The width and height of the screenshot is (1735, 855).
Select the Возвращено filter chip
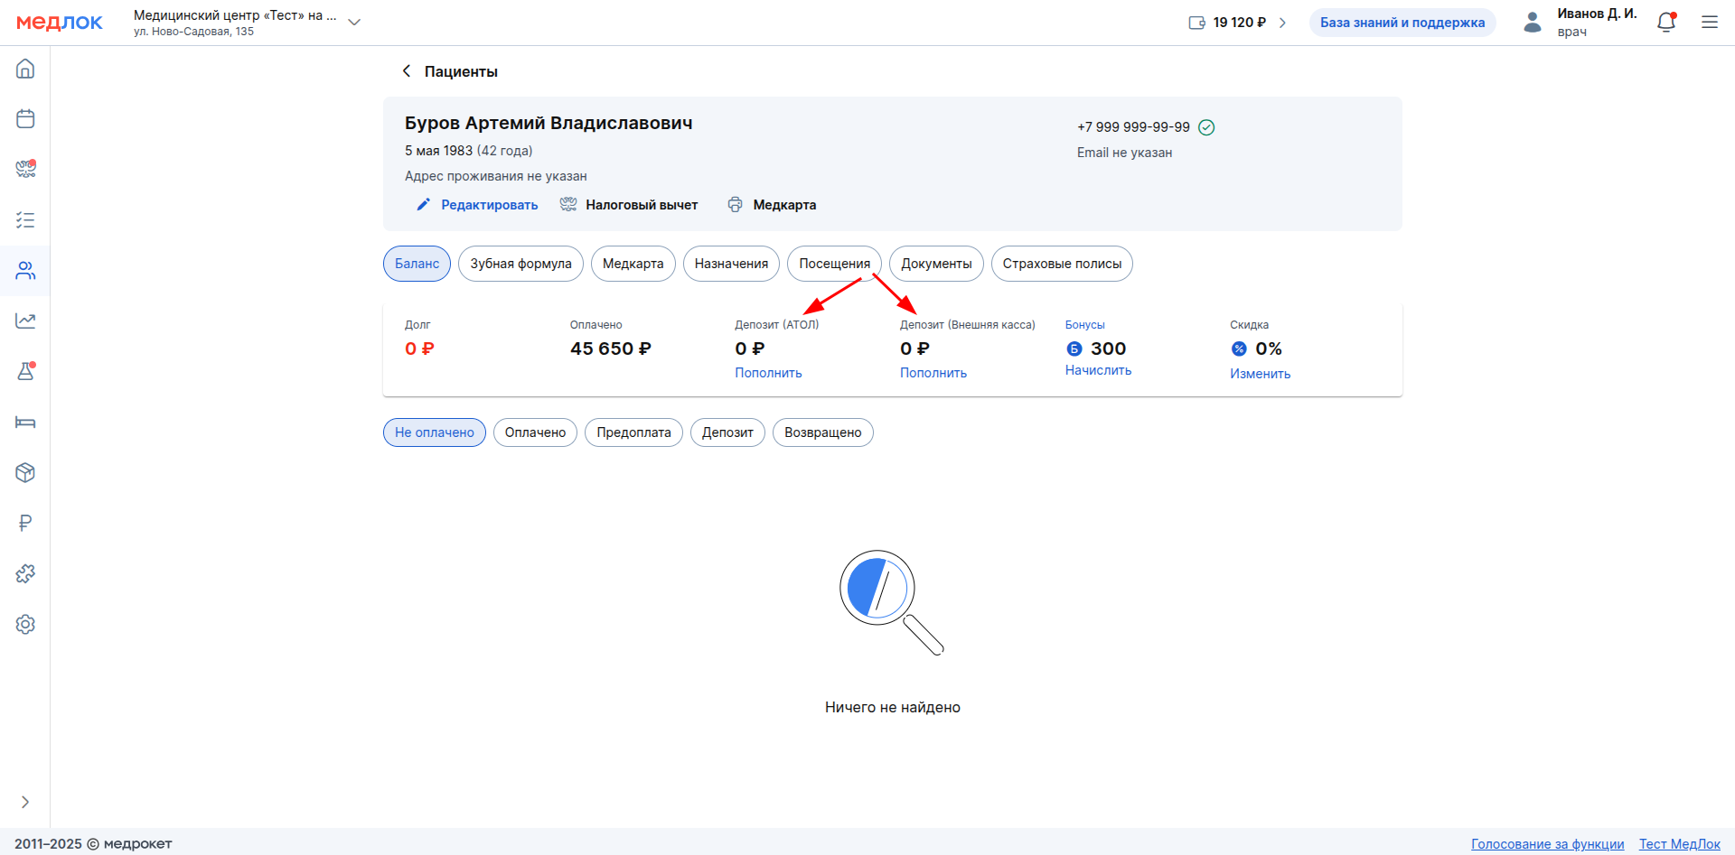[822, 432]
